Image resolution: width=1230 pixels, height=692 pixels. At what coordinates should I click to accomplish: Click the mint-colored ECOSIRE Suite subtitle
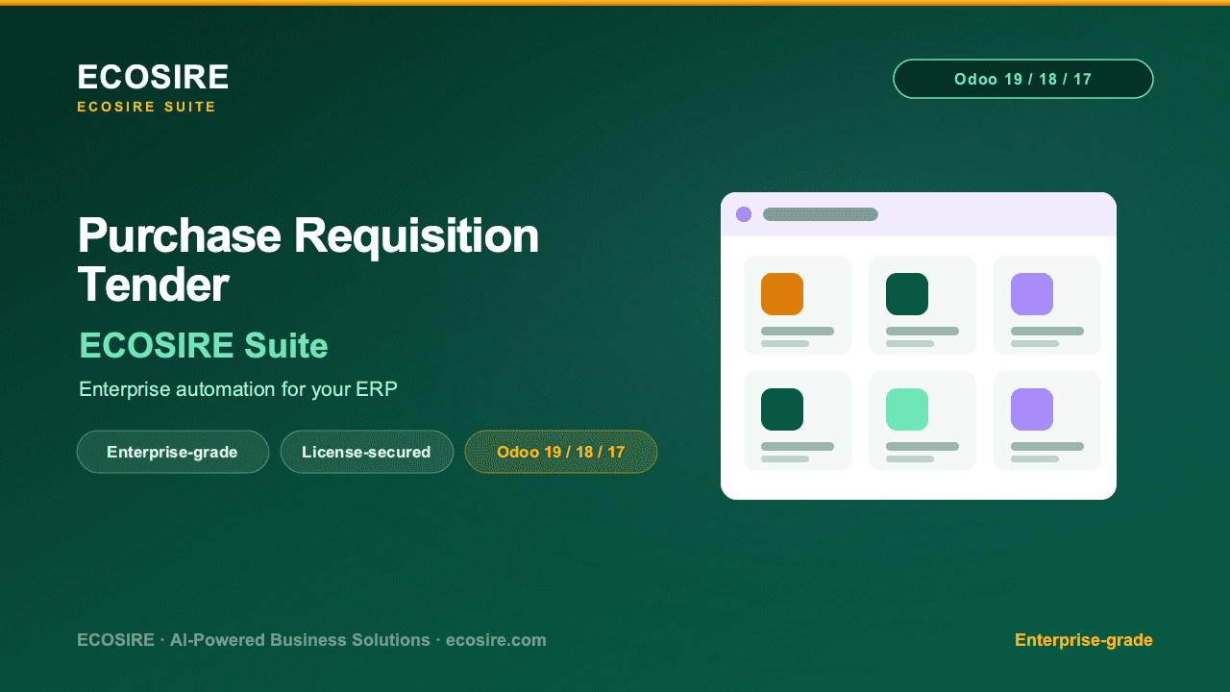pos(204,345)
